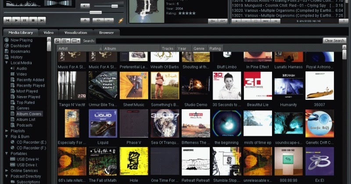Click the add (+) button in playlist
This screenshot has width=351, height=184.
click(236, 21)
